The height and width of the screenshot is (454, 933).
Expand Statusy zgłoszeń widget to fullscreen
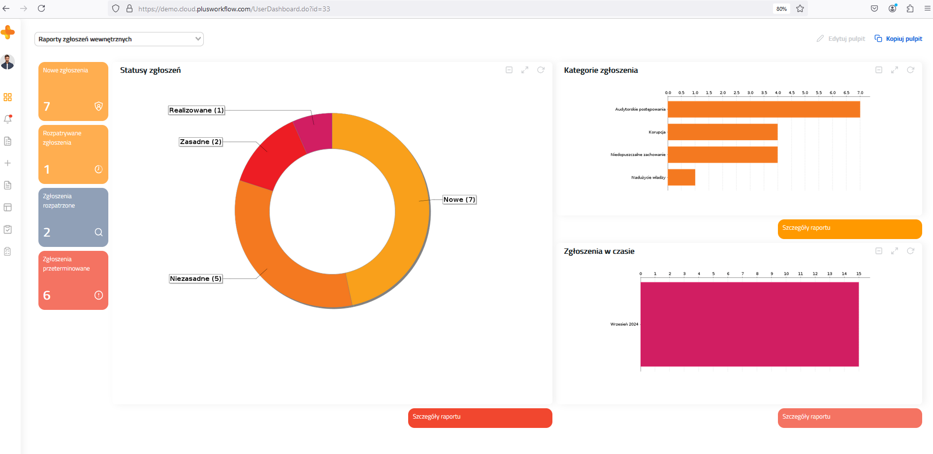tap(525, 70)
